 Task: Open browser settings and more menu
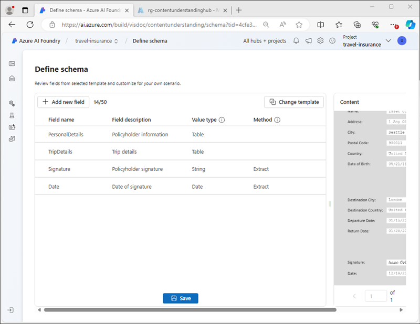(x=393, y=25)
